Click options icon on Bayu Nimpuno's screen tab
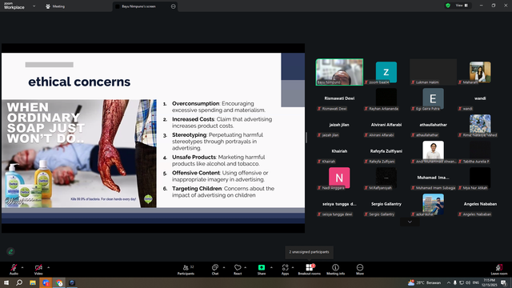The height and width of the screenshot is (288, 512). [x=173, y=6]
